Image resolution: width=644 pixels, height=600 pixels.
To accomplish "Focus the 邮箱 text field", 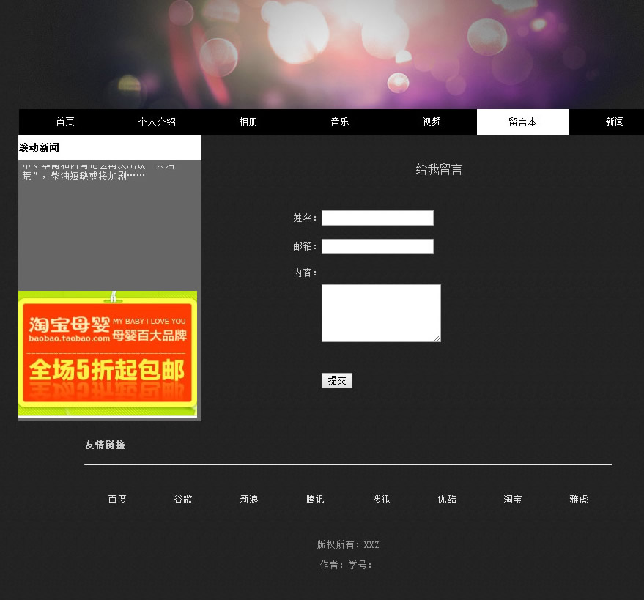I will [x=377, y=246].
